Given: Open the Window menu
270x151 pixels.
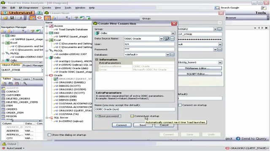Looking at the screenshot, I should pos(80,8).
